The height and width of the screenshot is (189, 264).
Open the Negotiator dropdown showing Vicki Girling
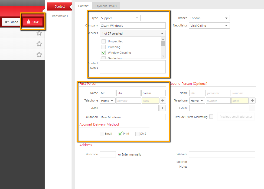[x=209, y=25]
